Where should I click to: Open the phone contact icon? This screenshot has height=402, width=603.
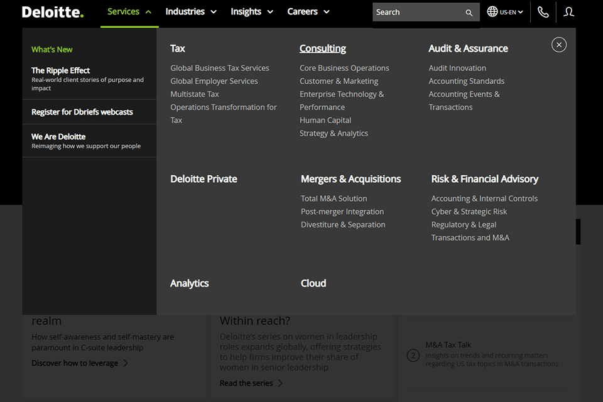click(x=543, y=12)
